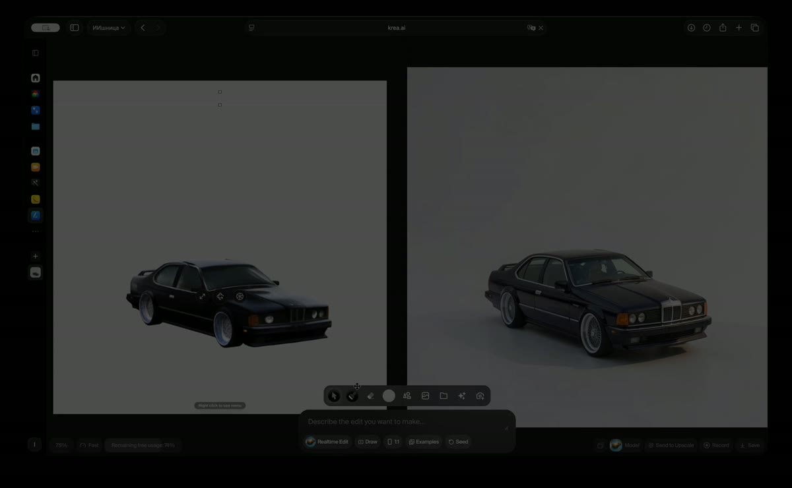Open the shapes tool

tap(407, 396)
